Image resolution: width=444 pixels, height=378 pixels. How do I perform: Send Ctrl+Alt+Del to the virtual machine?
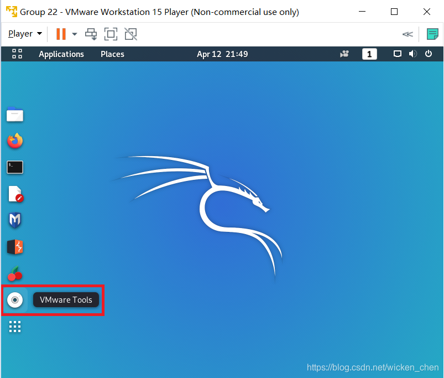tap(91, 34)
